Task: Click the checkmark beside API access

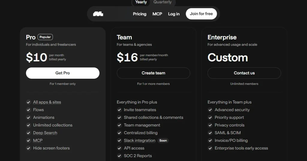Action: pos(119,148)
